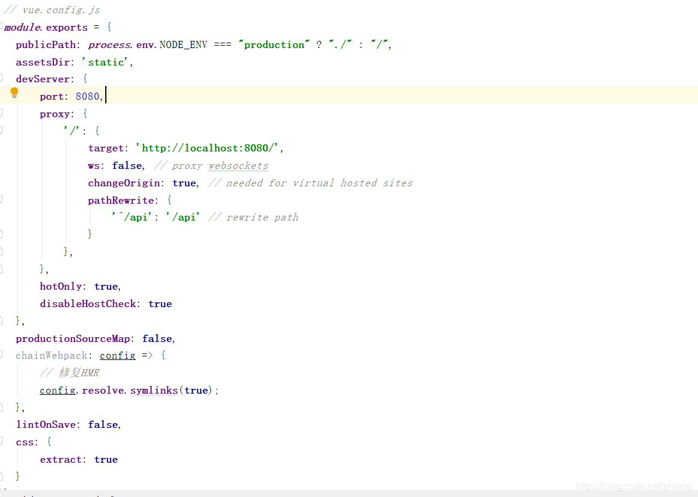The image size is (698, 497).
Task: Click the 'css' property
Action: tap(25, 442)
